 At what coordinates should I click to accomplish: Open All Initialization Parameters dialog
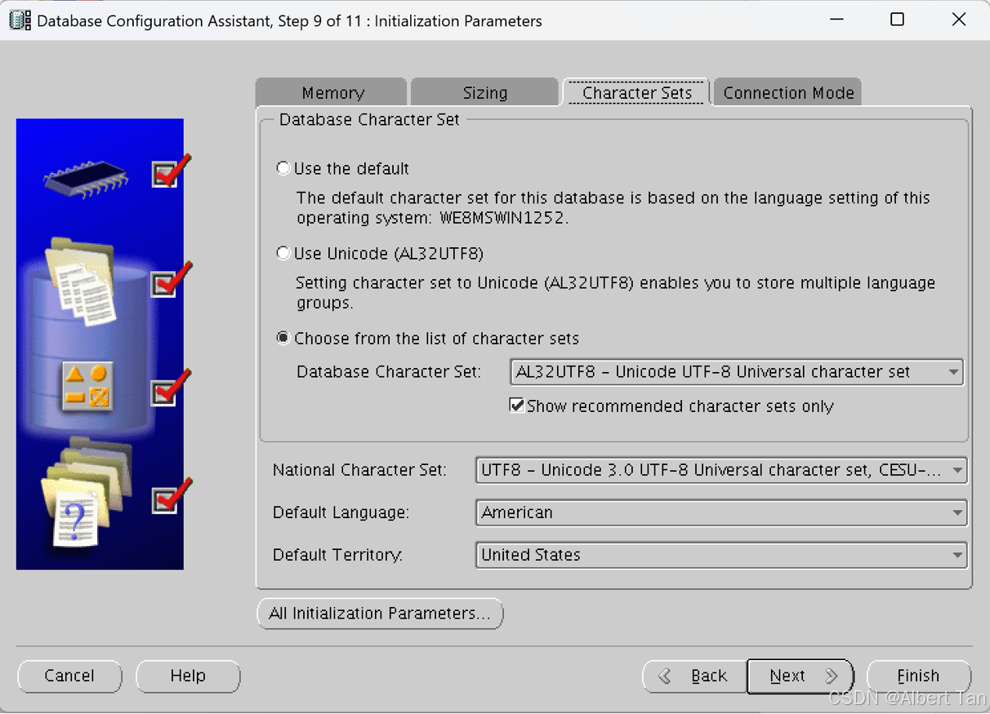[380, 614]
